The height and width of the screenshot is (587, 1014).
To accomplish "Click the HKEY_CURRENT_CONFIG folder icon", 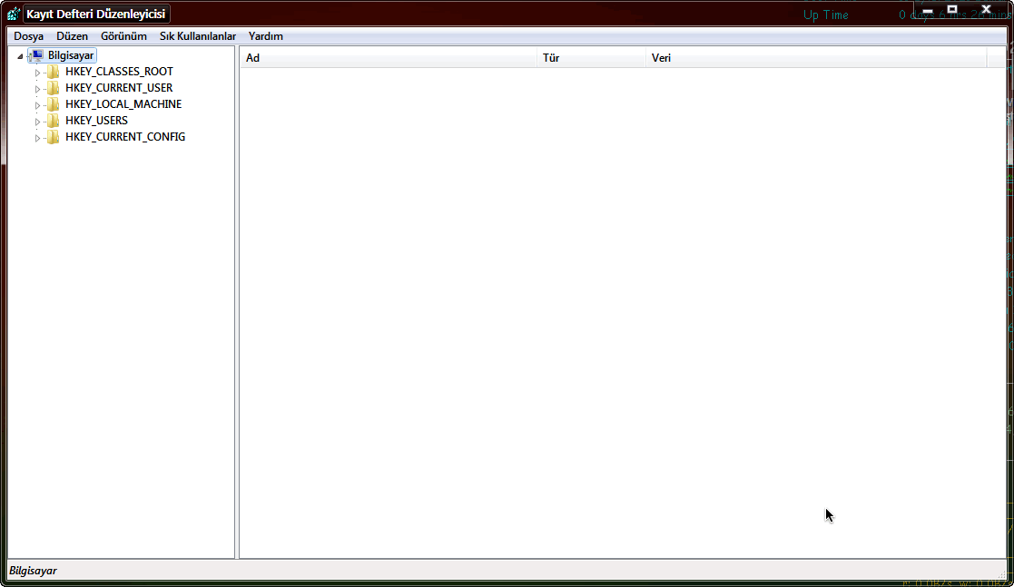I will point(53,137).
